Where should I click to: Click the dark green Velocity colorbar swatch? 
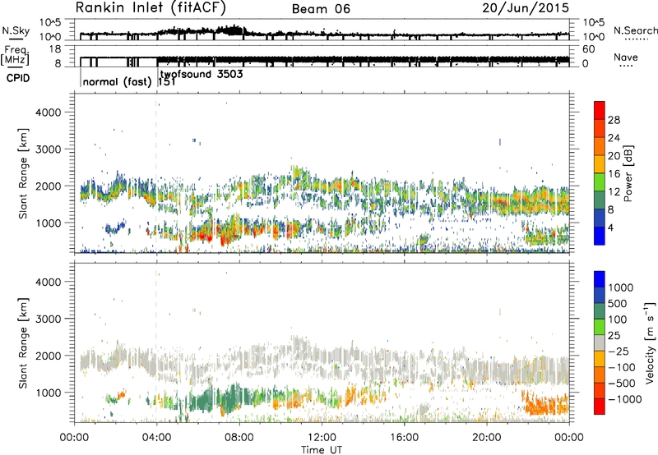point(600,311)
